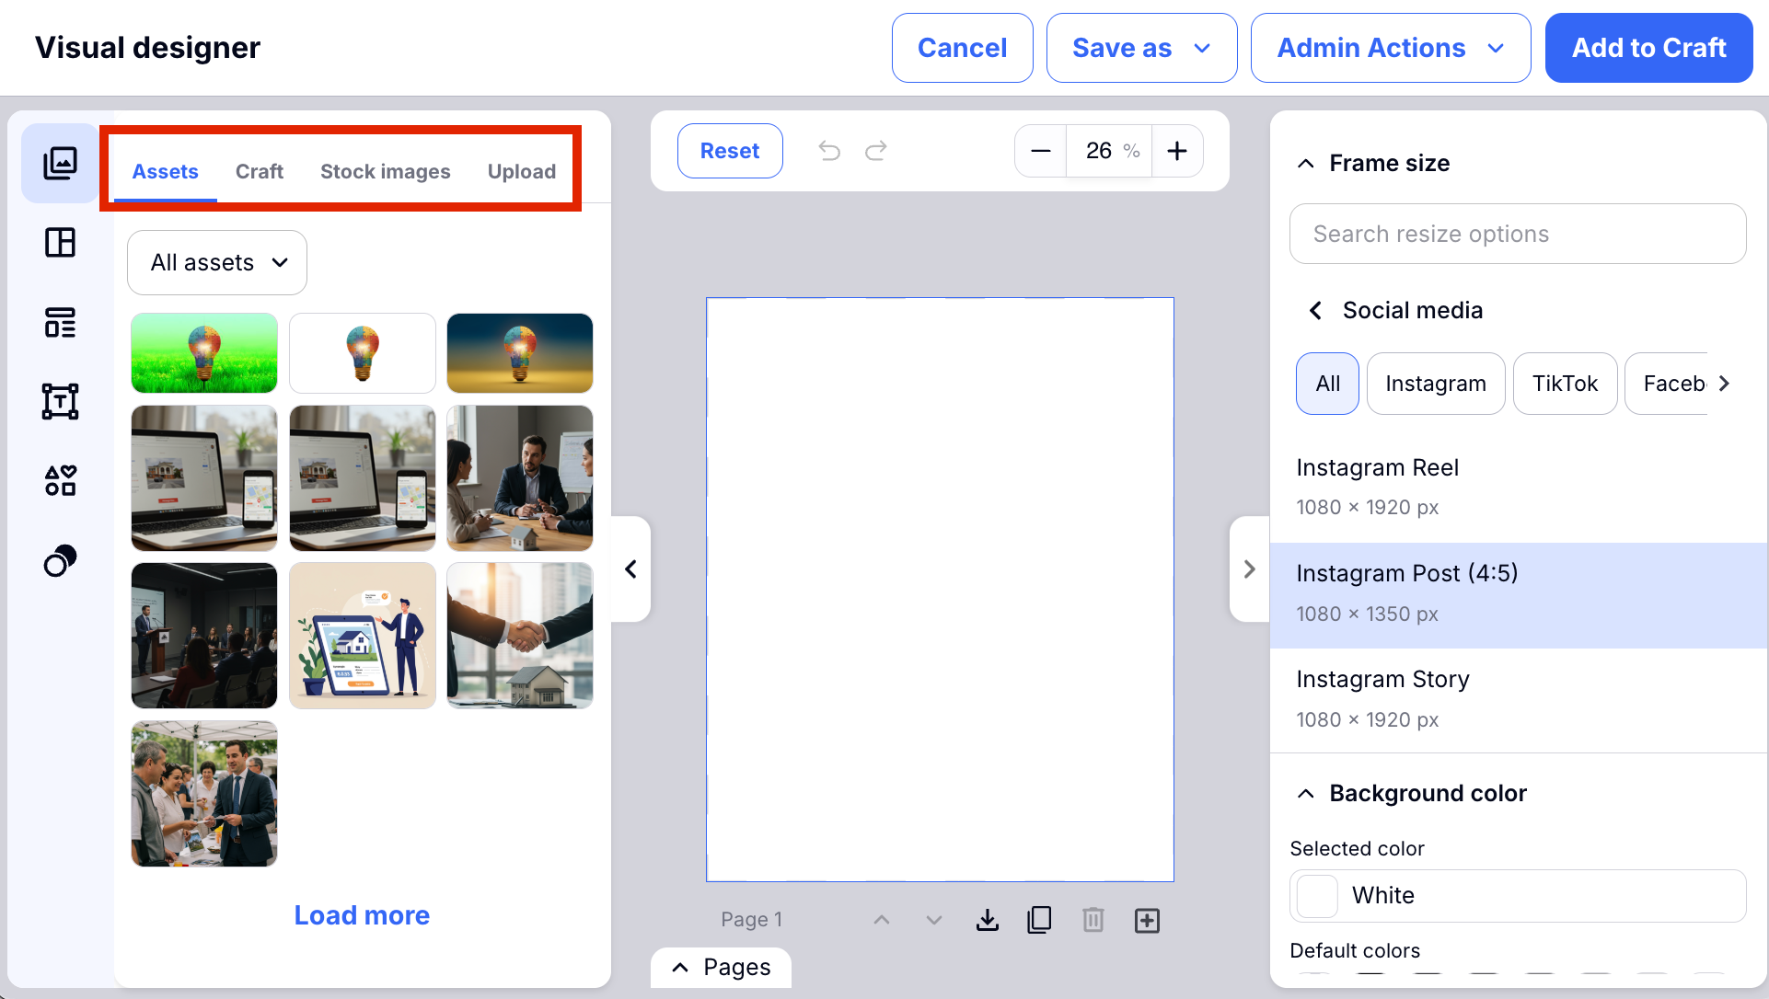
Task: Open the All assets dropdown
Action: (217, 263)
